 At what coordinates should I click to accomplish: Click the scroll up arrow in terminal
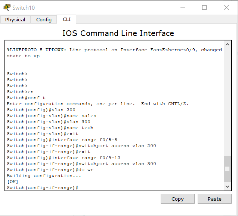(227, 45)
